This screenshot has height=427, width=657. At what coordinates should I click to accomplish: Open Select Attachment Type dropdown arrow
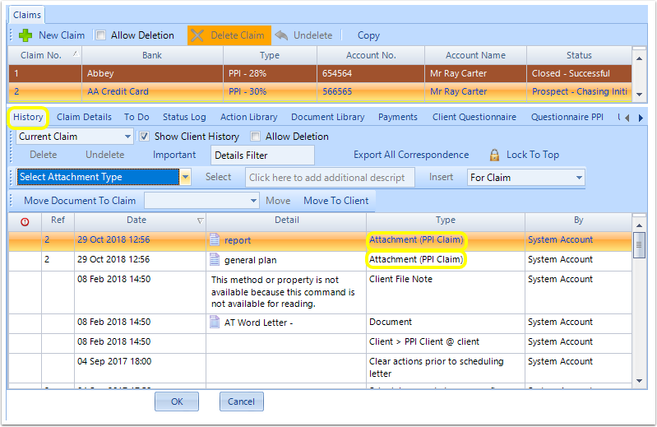(x=185, y=177)
